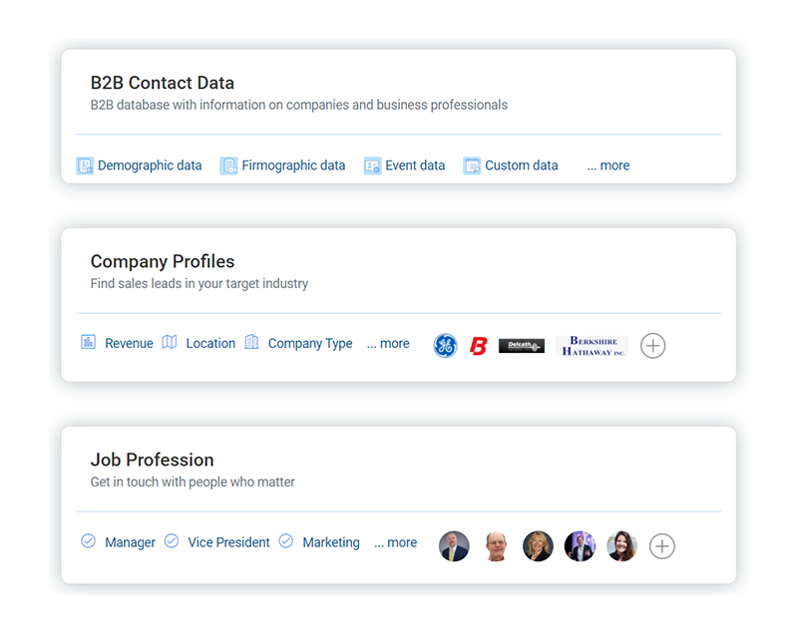Select the Demographic data icon

(85, 165)
